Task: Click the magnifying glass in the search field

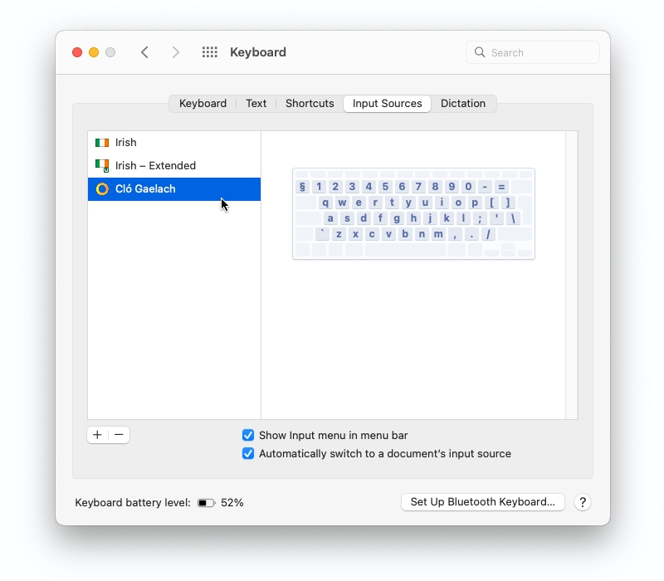Action: [480, 51]
